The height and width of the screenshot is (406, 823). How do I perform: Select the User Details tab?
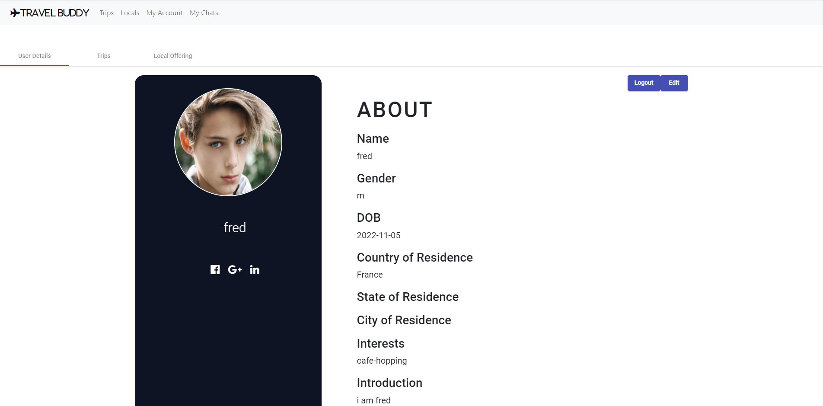pos(34,56)
